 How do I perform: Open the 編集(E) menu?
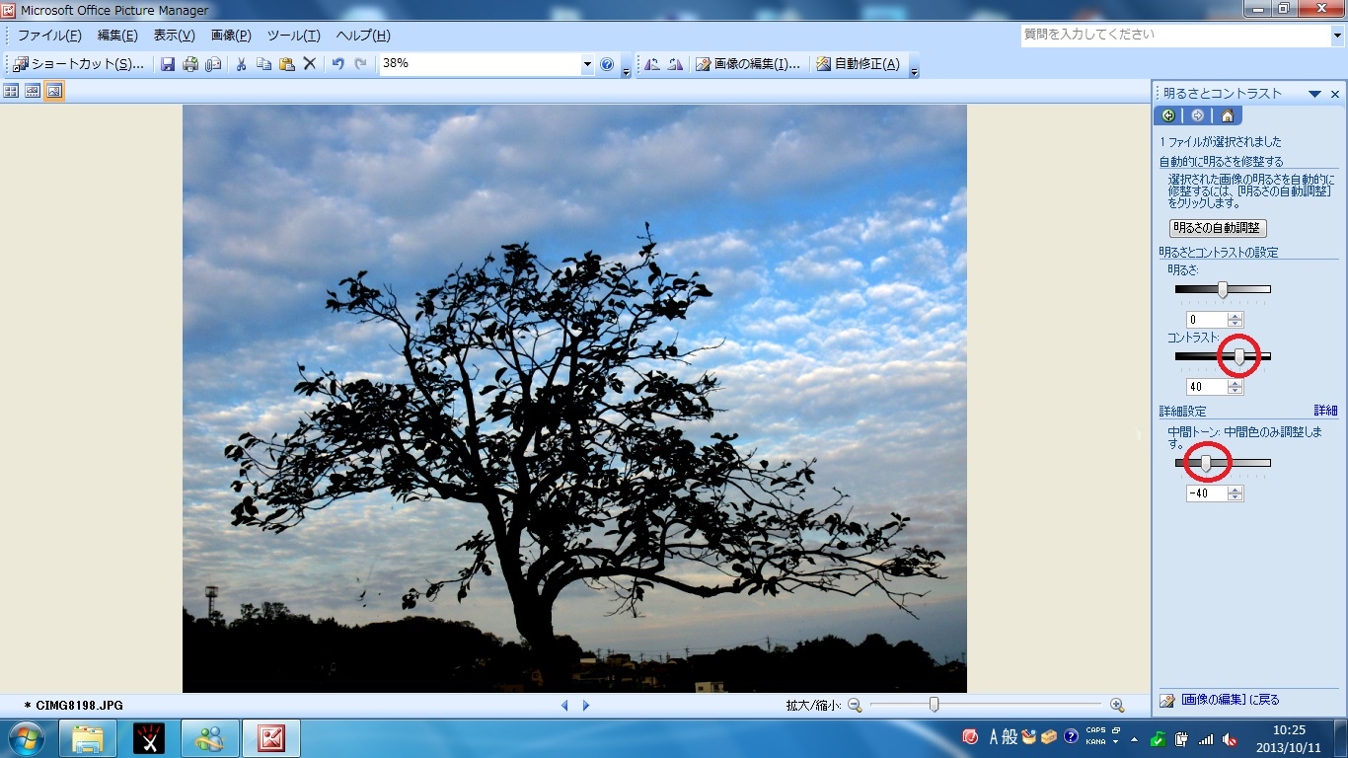tap(117, 36)
